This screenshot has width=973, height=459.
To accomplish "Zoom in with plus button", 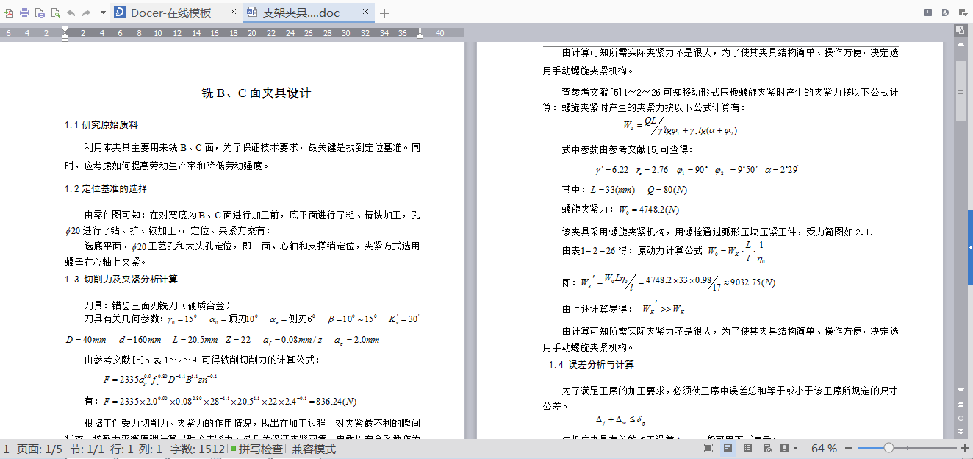I will 965,448.
